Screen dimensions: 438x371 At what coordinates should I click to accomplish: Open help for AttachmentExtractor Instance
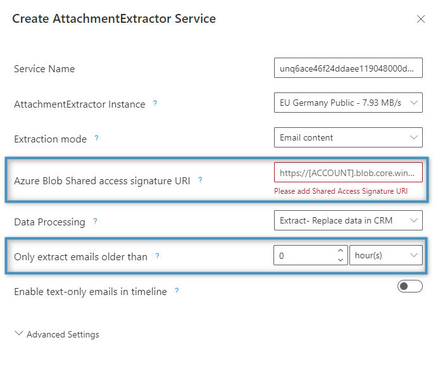pos(155,104)
